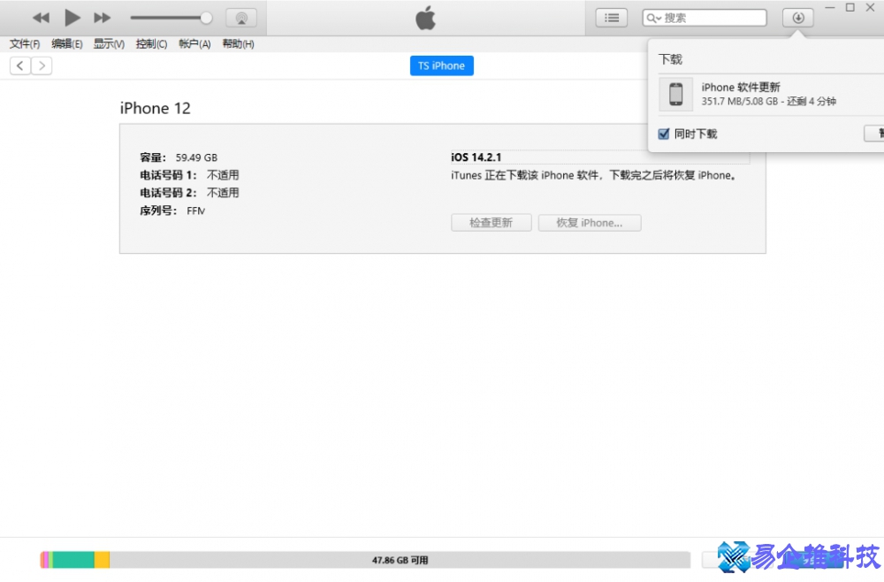Click the artwork placeholder beside the volume slider

click(x=240, y=17)
